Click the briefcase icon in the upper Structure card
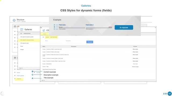This screenshot has width=172, height=96. [15, 26]
